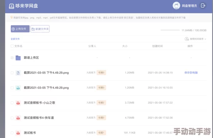Viewport: 213px width, 138px height.
Task: Click 保存到电脑 link
Action: point(191,73)
